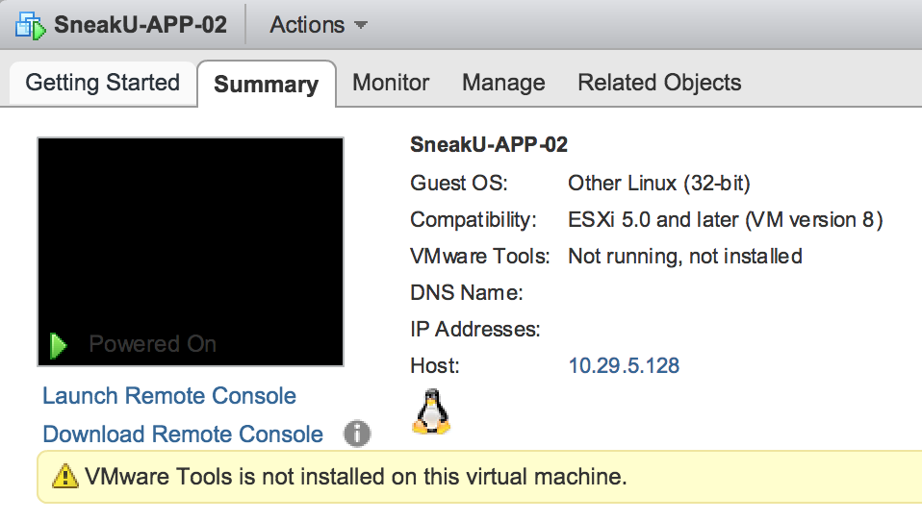The width and height of the screenshot is (922, 521).
Task: Click the Other Linux (32-bit) guest OS value
Action: click(659, 184)
